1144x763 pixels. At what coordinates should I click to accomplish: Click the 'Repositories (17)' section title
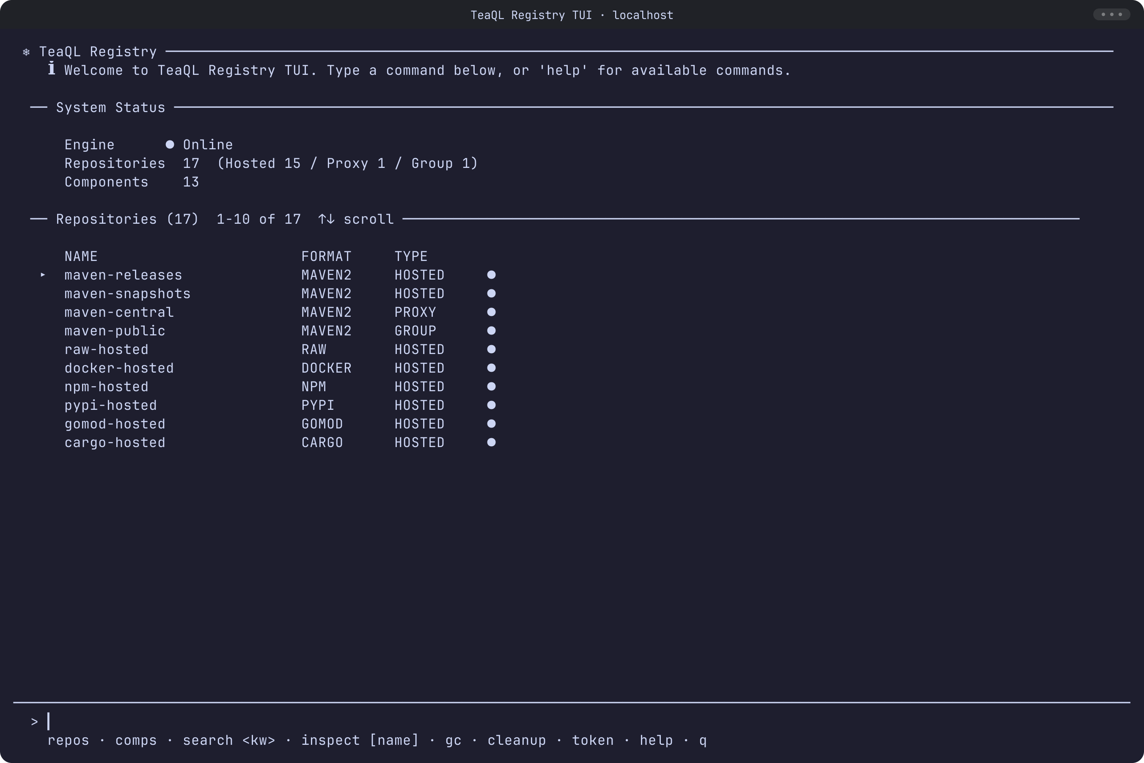tap(127, 220)
